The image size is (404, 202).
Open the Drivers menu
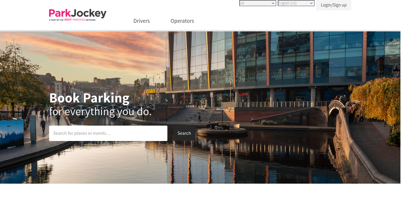pyautogui.click(x=141, y=21)
